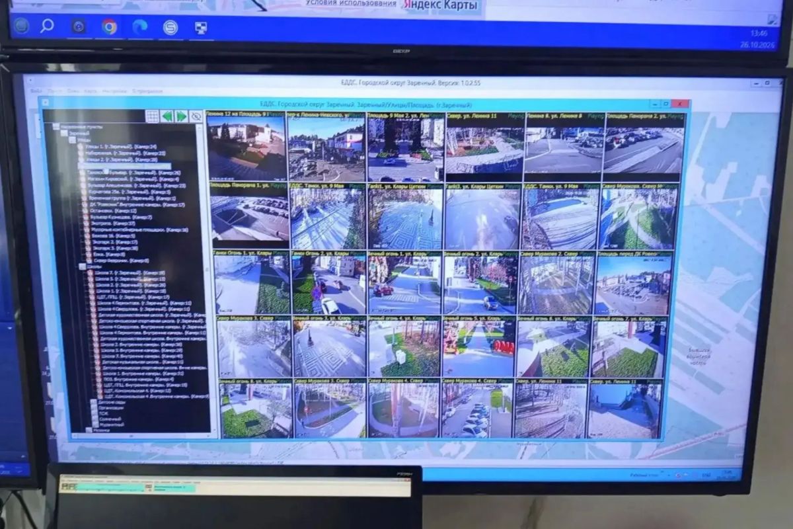Toggle the crossed-out eye hide button
The height and width of the screenshot is (529, 793).
(x=196, y=116)
